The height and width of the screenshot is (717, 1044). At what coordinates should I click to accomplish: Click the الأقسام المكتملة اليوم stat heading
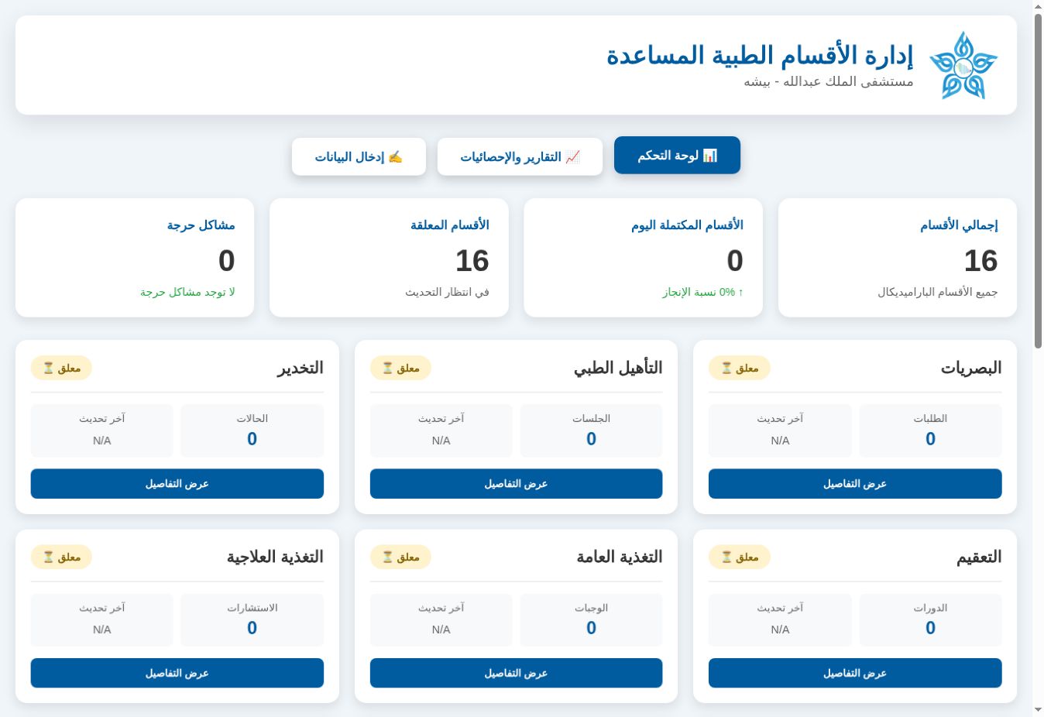point(687,225)
